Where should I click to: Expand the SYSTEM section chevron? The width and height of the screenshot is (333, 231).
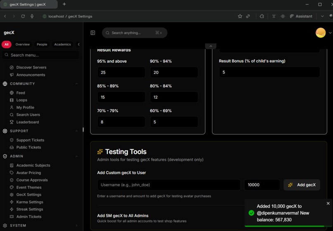coord(76,226)
